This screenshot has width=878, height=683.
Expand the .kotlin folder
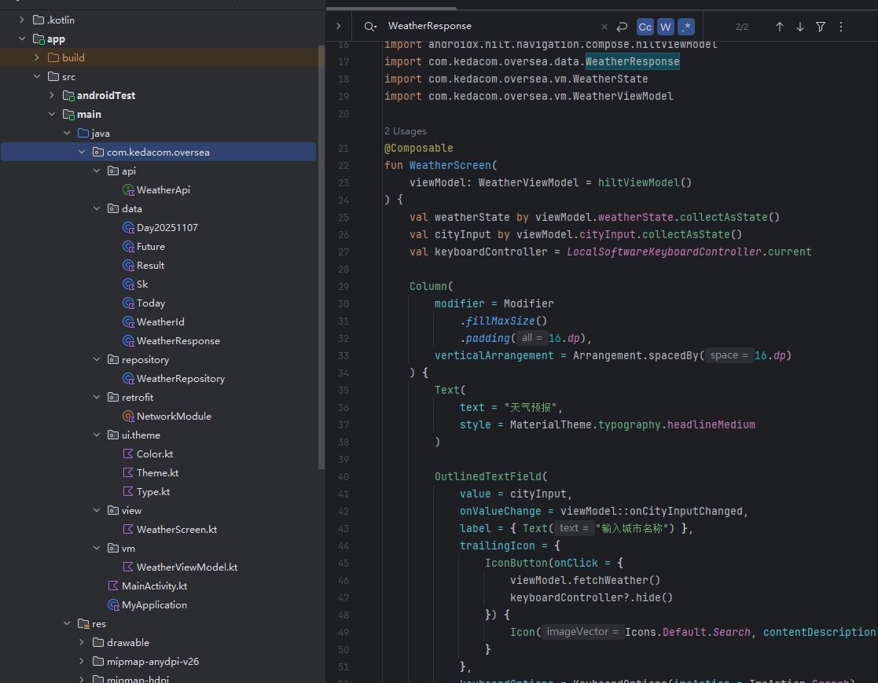22,20
